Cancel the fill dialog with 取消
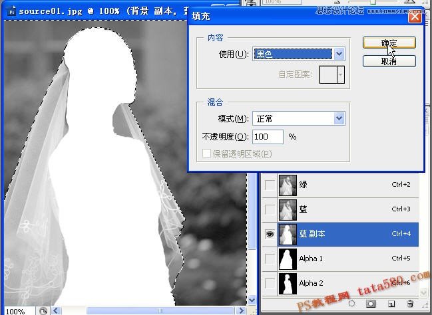The width and height of the screenshot is (432, 315). click(x=389, y=61)
